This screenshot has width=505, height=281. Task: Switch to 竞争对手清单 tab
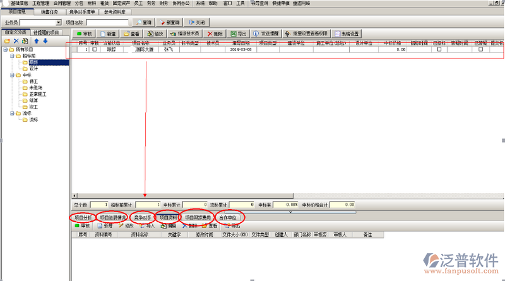tap(82, 12)
